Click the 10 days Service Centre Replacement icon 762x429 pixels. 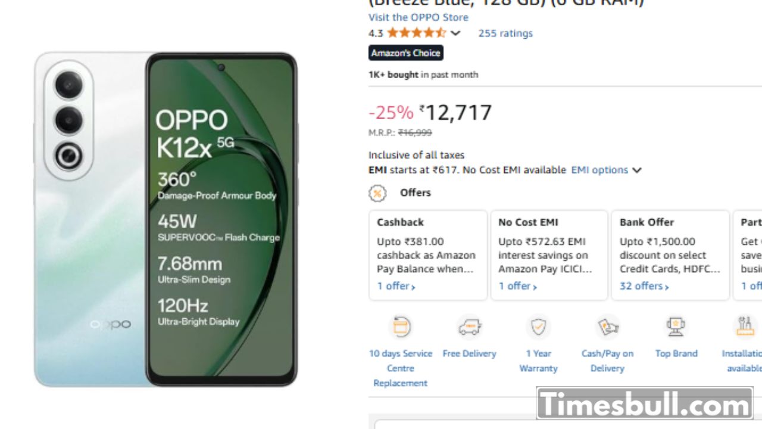(400, 327)
